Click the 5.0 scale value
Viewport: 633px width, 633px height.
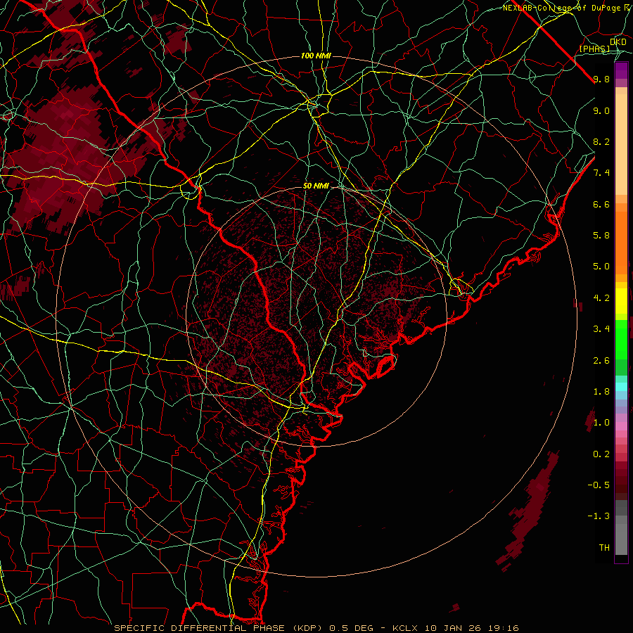point(601,267)
